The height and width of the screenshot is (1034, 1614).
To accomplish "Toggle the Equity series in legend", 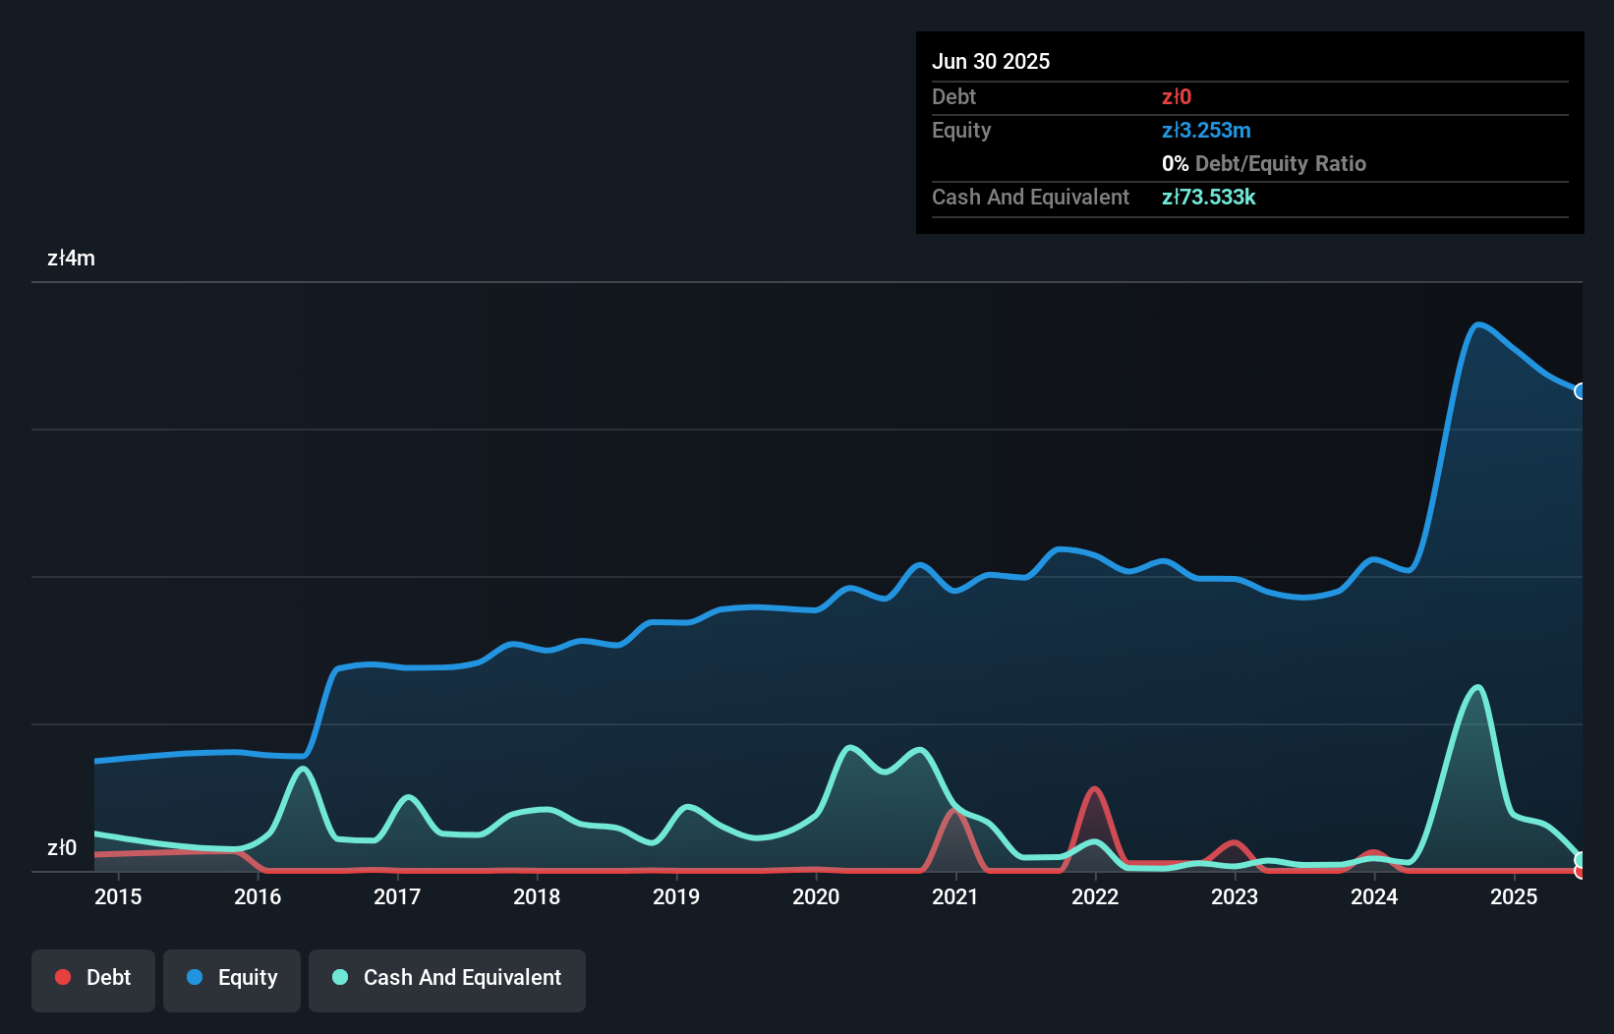I will tap(232, 978).
